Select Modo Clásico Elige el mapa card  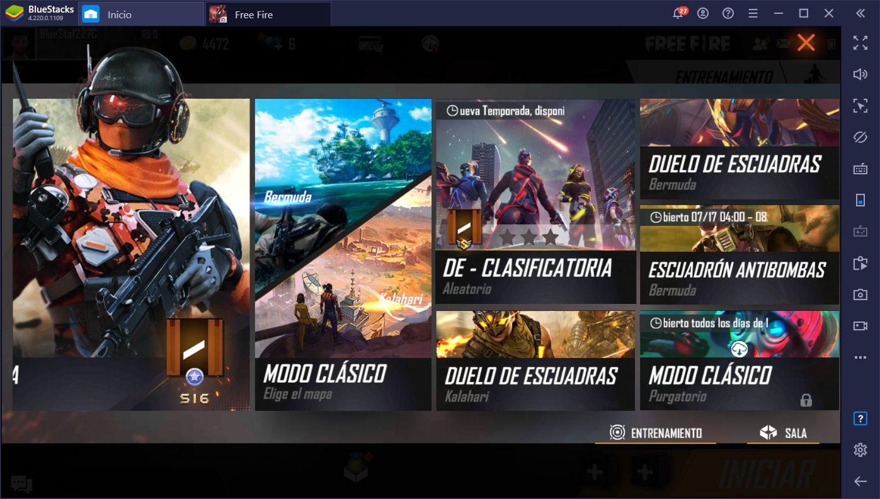[343, 254]
